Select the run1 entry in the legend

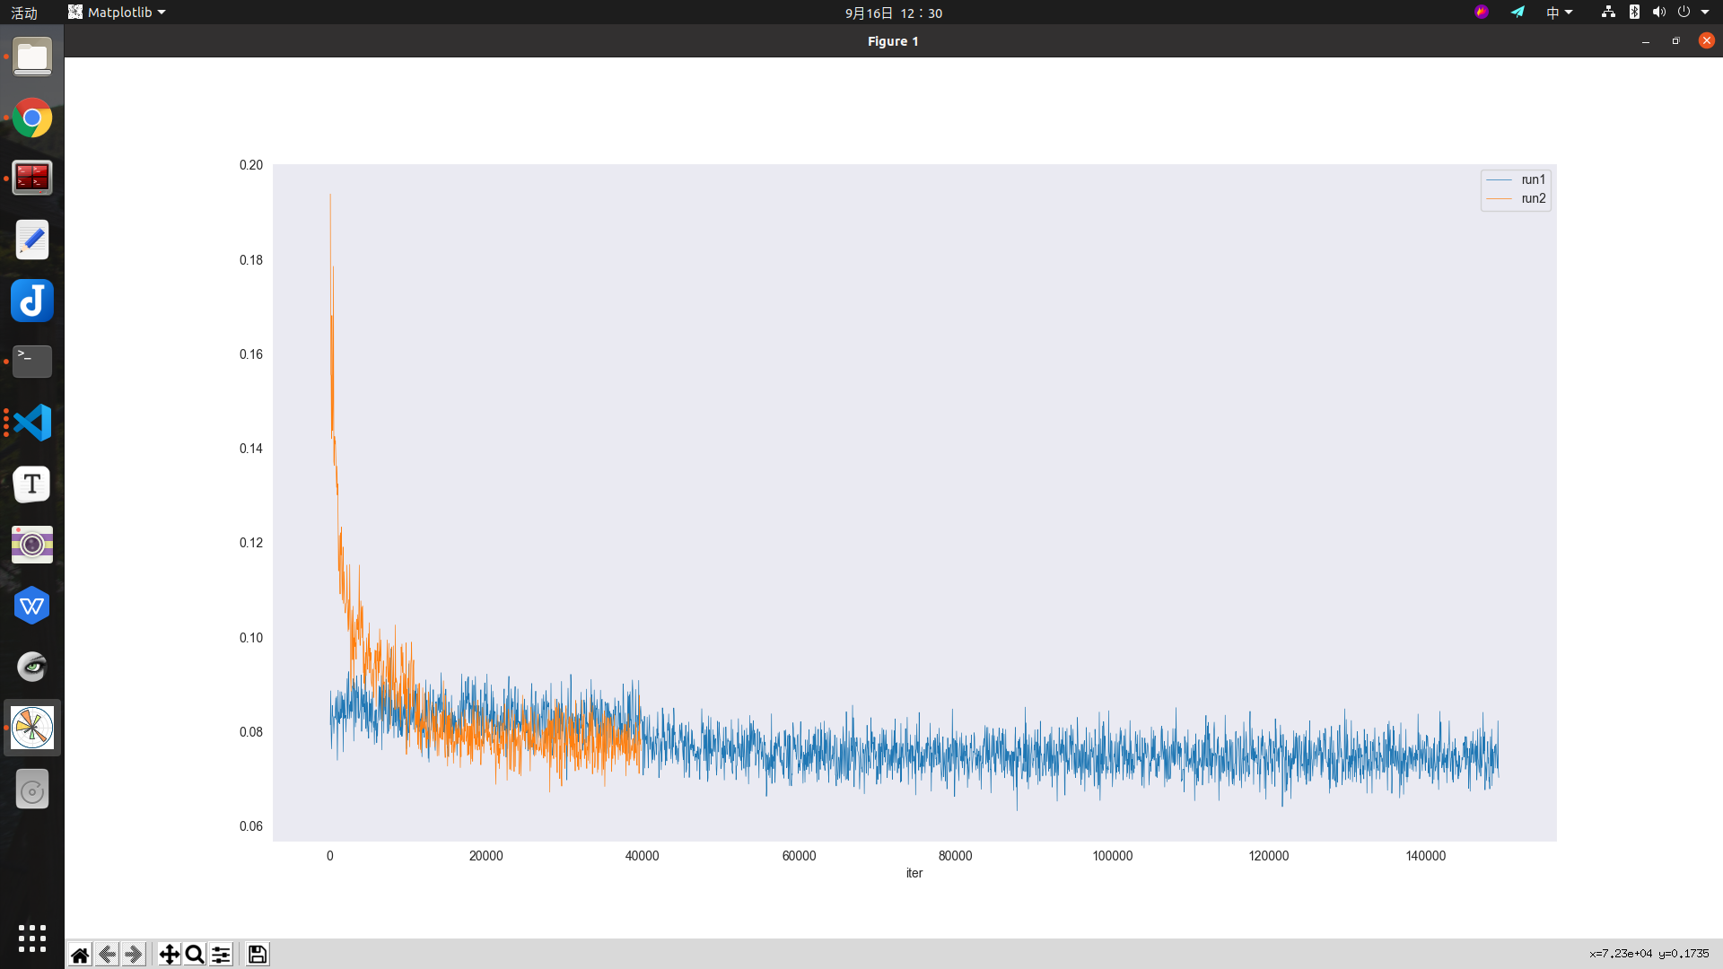(x=1533, y=179)
